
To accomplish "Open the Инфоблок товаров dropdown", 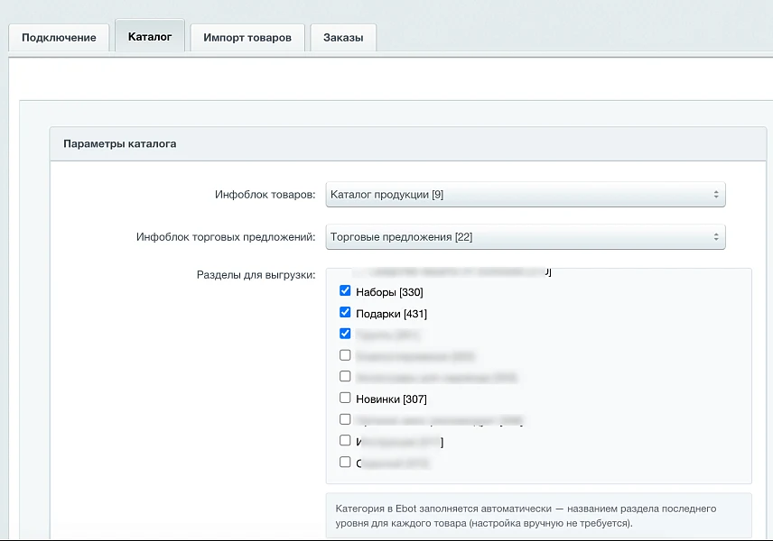I will [526, 195].
